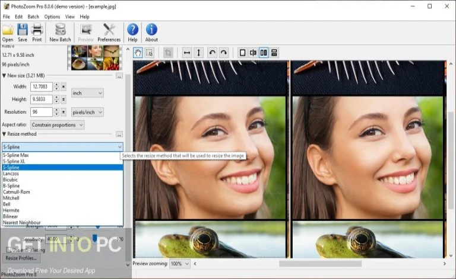Image resolution: width=456 pixels, height=279 pixels.
Task: Open the Constrain proportions dropdown
Action: [x=57, y=125]
